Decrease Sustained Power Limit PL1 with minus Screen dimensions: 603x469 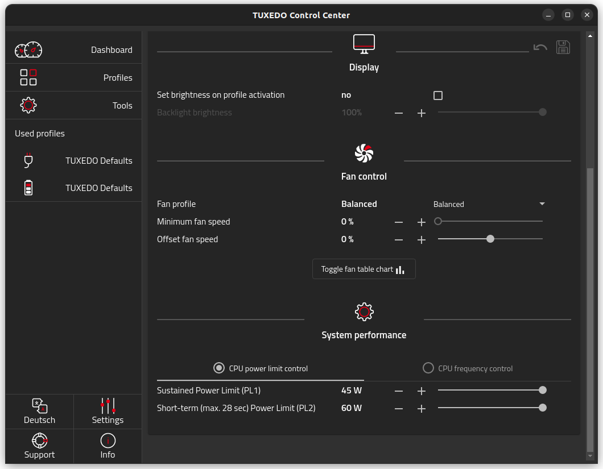click(399, 391)
